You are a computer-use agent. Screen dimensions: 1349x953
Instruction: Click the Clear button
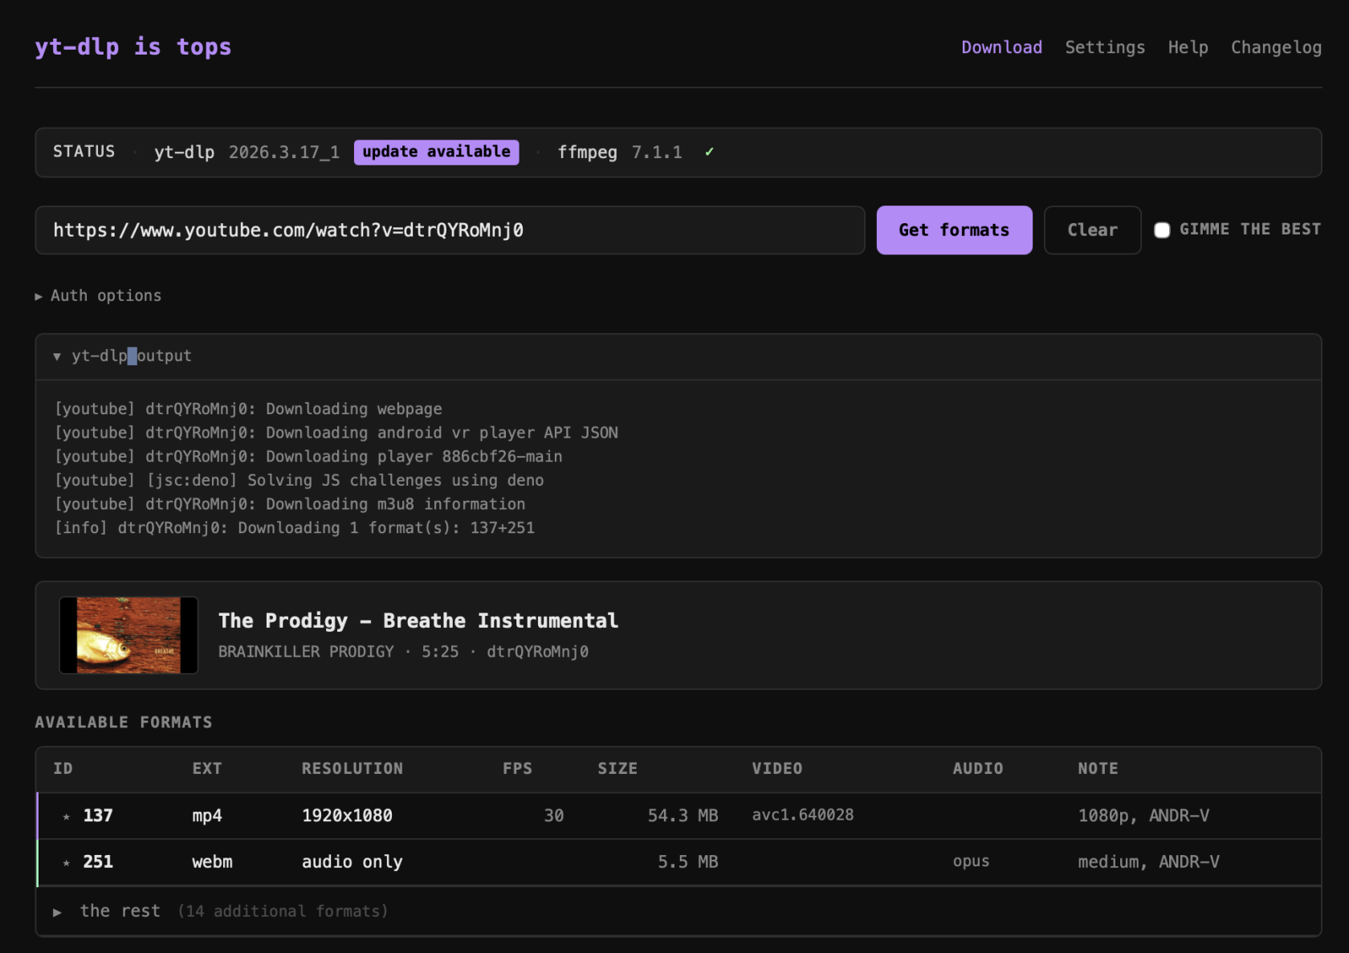coord(1092,230)
